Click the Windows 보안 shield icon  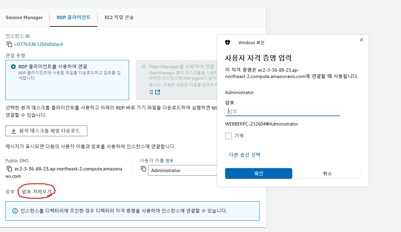228,43
